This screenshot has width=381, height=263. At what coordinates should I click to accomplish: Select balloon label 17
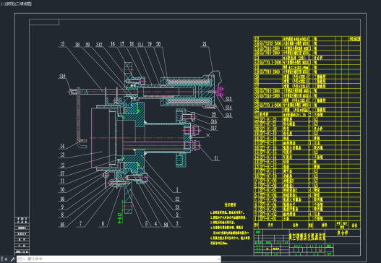[x=122, y=44]
